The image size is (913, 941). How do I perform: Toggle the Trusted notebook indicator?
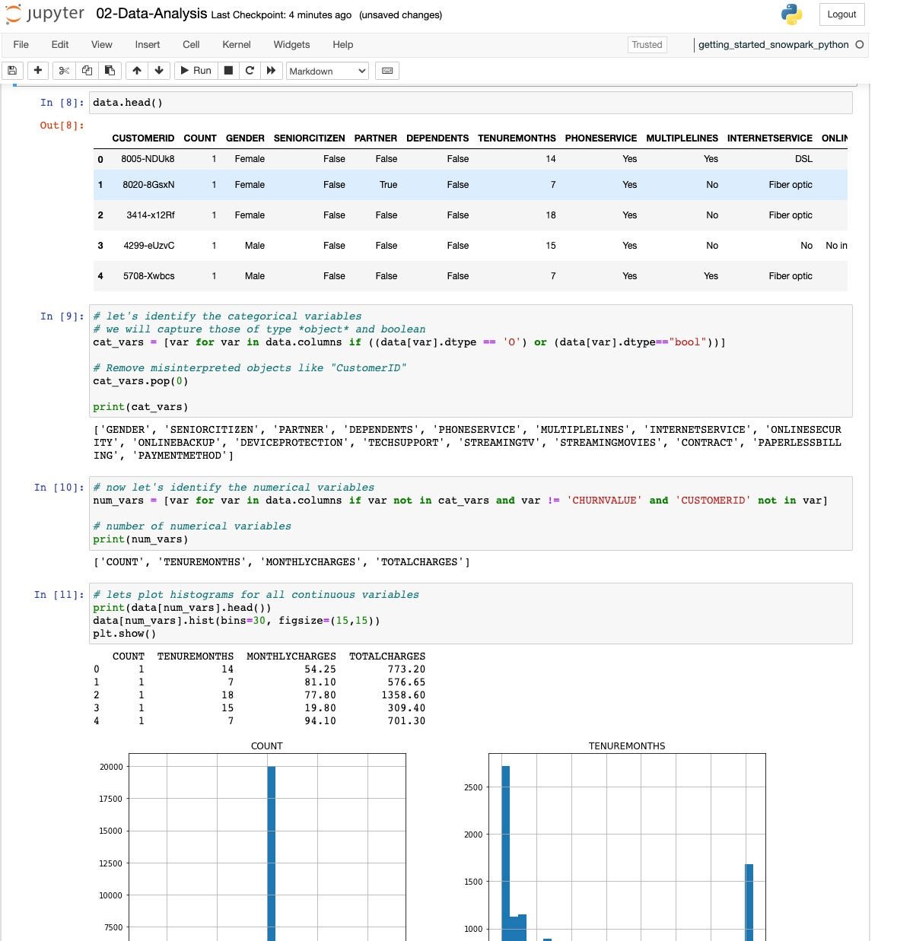(647, 45)
